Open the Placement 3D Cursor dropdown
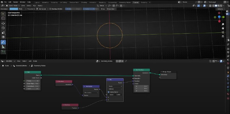Image resolution: width=230 pixels, height=114 pixels. [x=42, y=9]
